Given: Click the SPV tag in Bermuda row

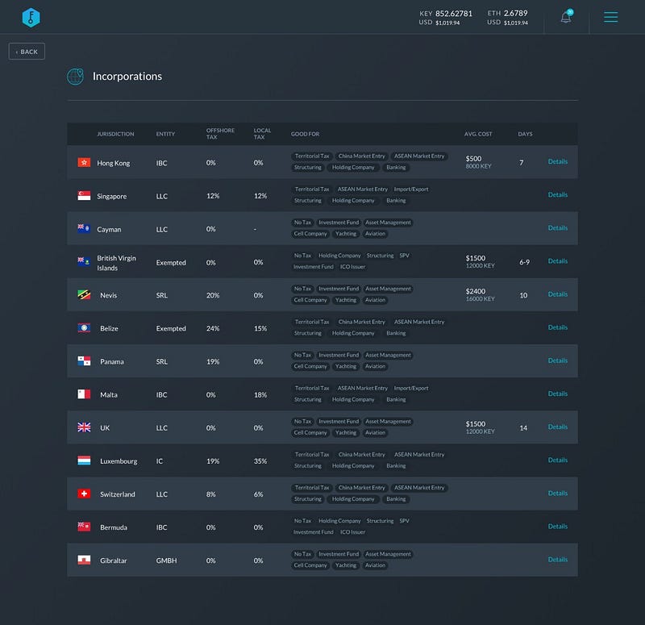Looking at the screenshot, I should 404,521.
